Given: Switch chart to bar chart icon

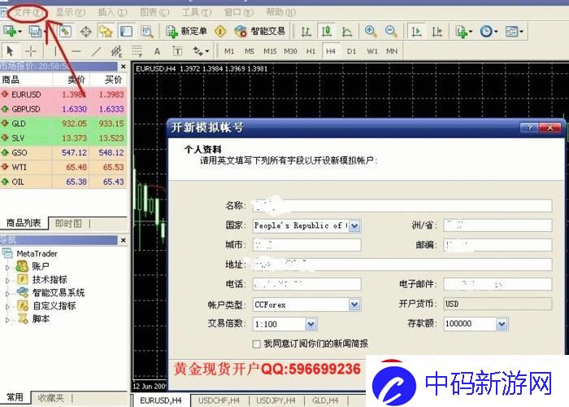Looking at the screenshot, I should pos(306,32).
